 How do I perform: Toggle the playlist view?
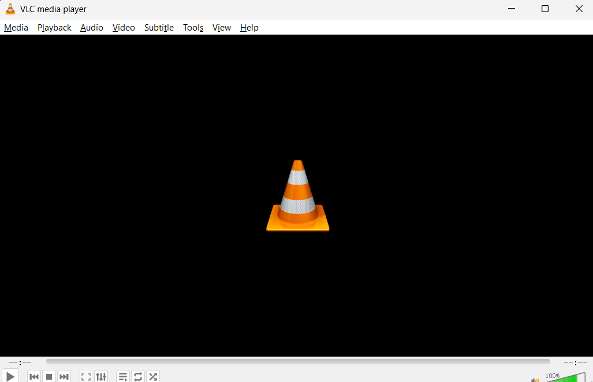(x=123, y=377)
